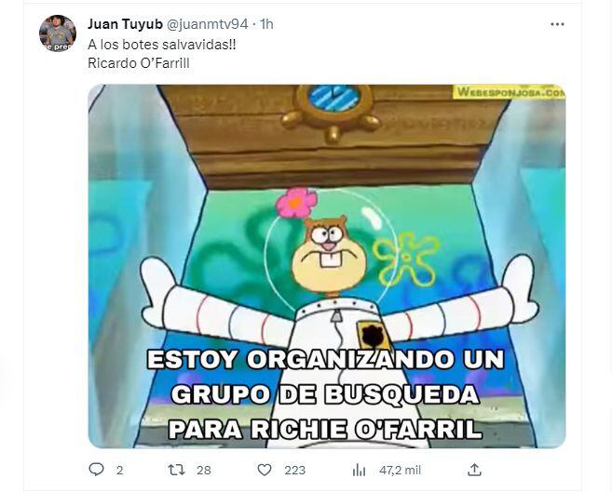The image size is (612, 492).
Task: Click the like count 223
Action: click(294, 471)
